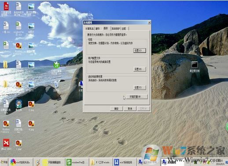Switch to win7如何关闭 taskbar item
The height and width of the screenshot is (166, 228).
pyautogui.click(x=22, y=162)
